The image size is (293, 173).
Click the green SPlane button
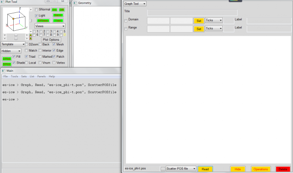[x=43, y=21]
